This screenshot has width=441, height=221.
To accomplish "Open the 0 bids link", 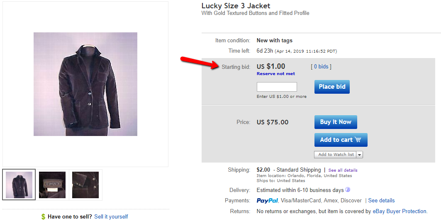I will [x=321, y=67].
